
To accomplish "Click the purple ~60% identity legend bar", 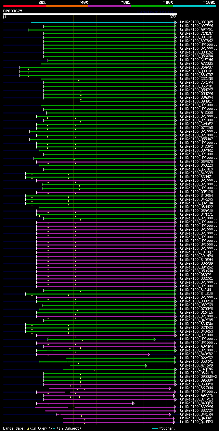I will 109,6.
